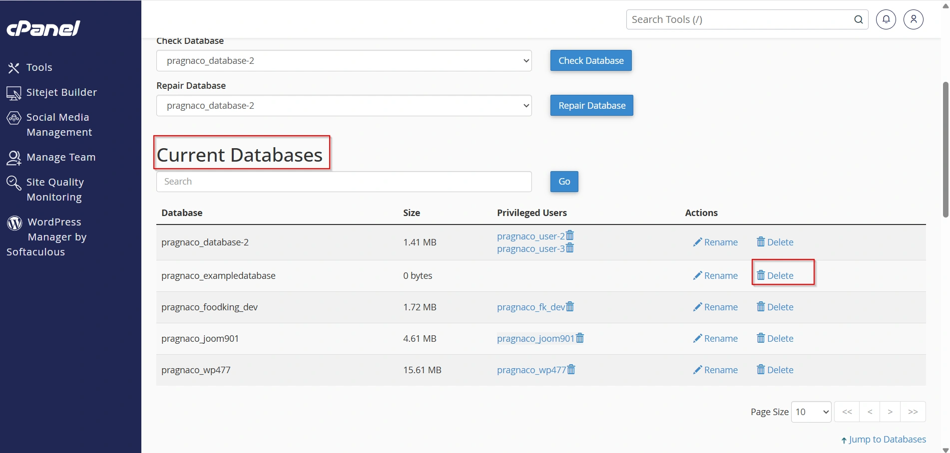The width and height of the screenshot is (950, 453).
Task: Click the Check Database button
Action: click(x=591, y=60)
